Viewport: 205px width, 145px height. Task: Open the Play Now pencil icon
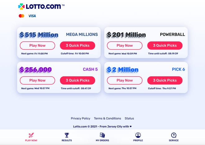pyautogui.click(x=31, y=135)
